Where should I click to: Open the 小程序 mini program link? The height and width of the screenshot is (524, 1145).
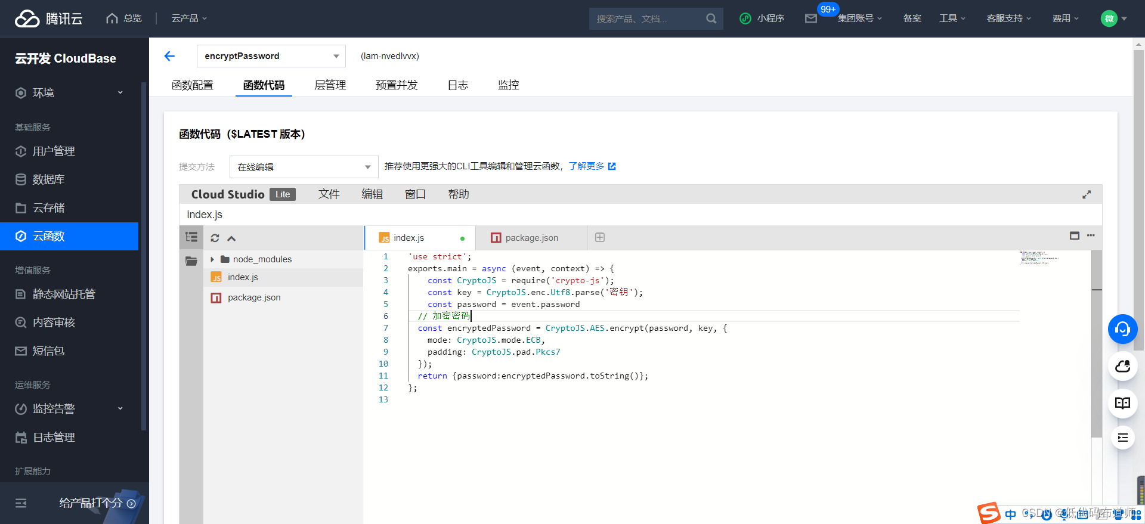tap(762, 18)
